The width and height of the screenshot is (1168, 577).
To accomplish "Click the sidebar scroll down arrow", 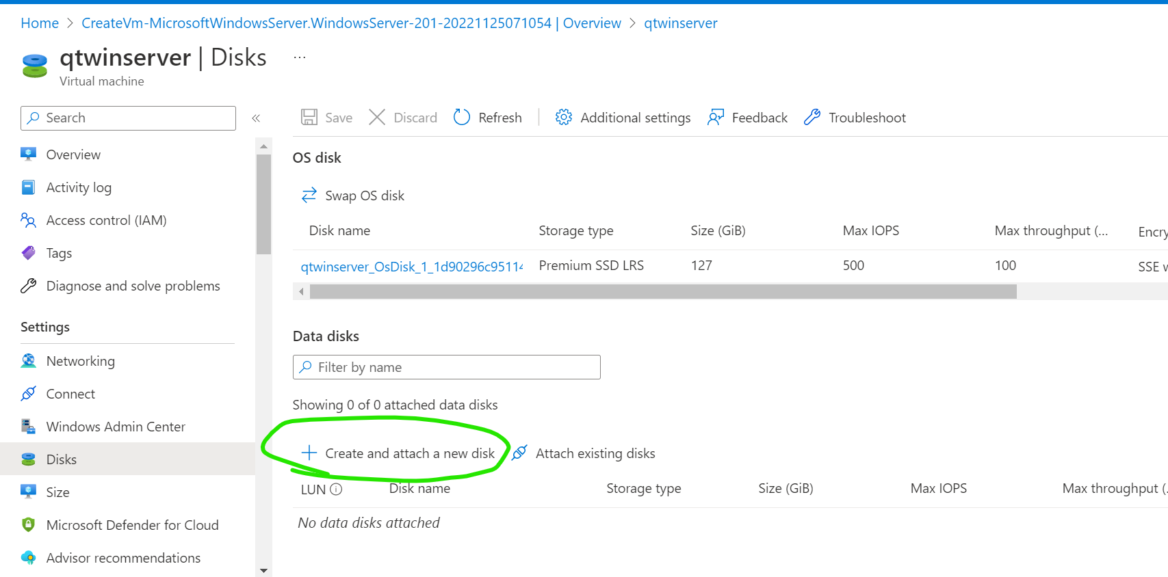I will click(x=263, y=570).
